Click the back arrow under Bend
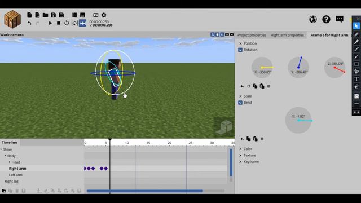361x203 pixels. tap(242, 139)
